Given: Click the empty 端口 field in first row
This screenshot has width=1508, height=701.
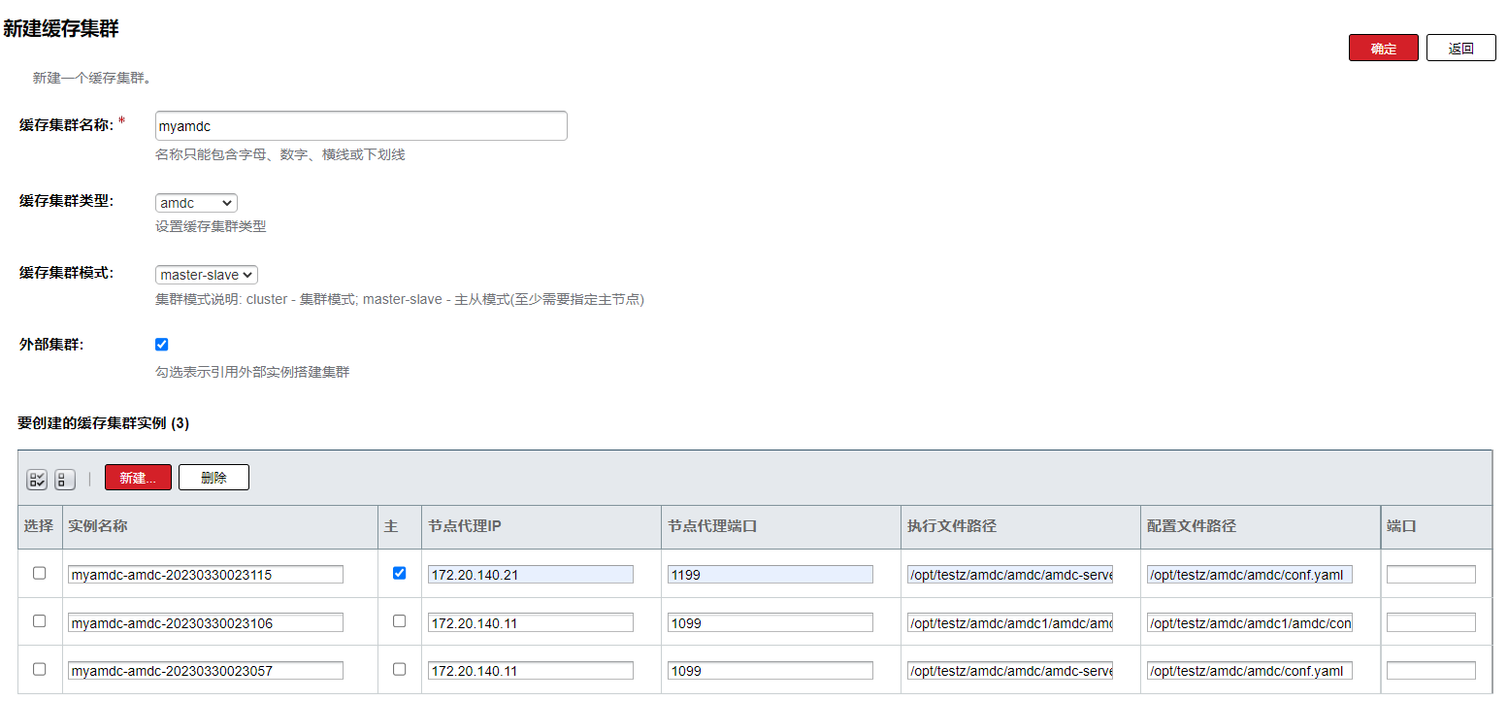Looking at the screenshot, I should point(1430,575).
